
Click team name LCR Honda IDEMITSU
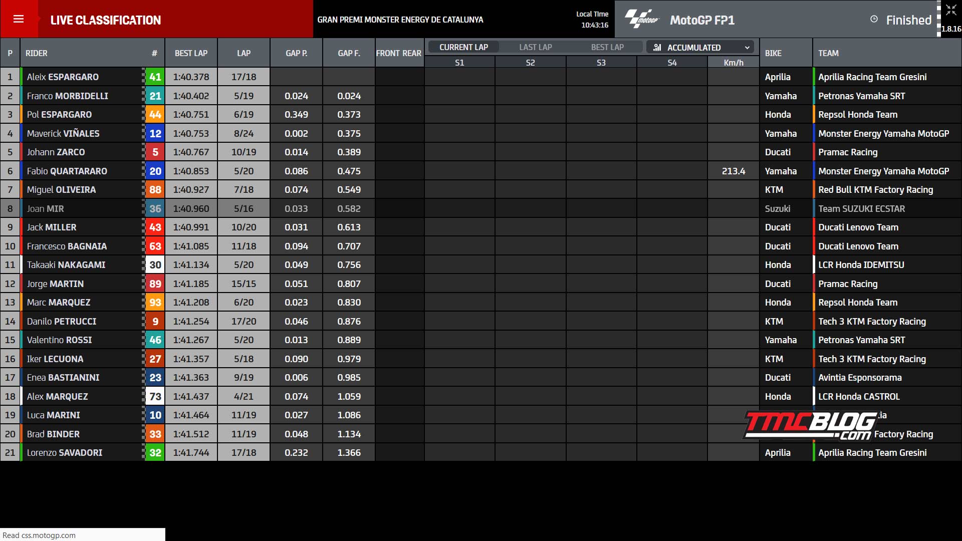[861, 265]
